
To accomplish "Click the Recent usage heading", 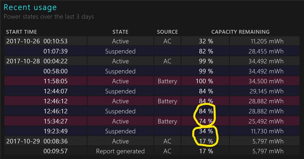I will (x=30, y=7).
